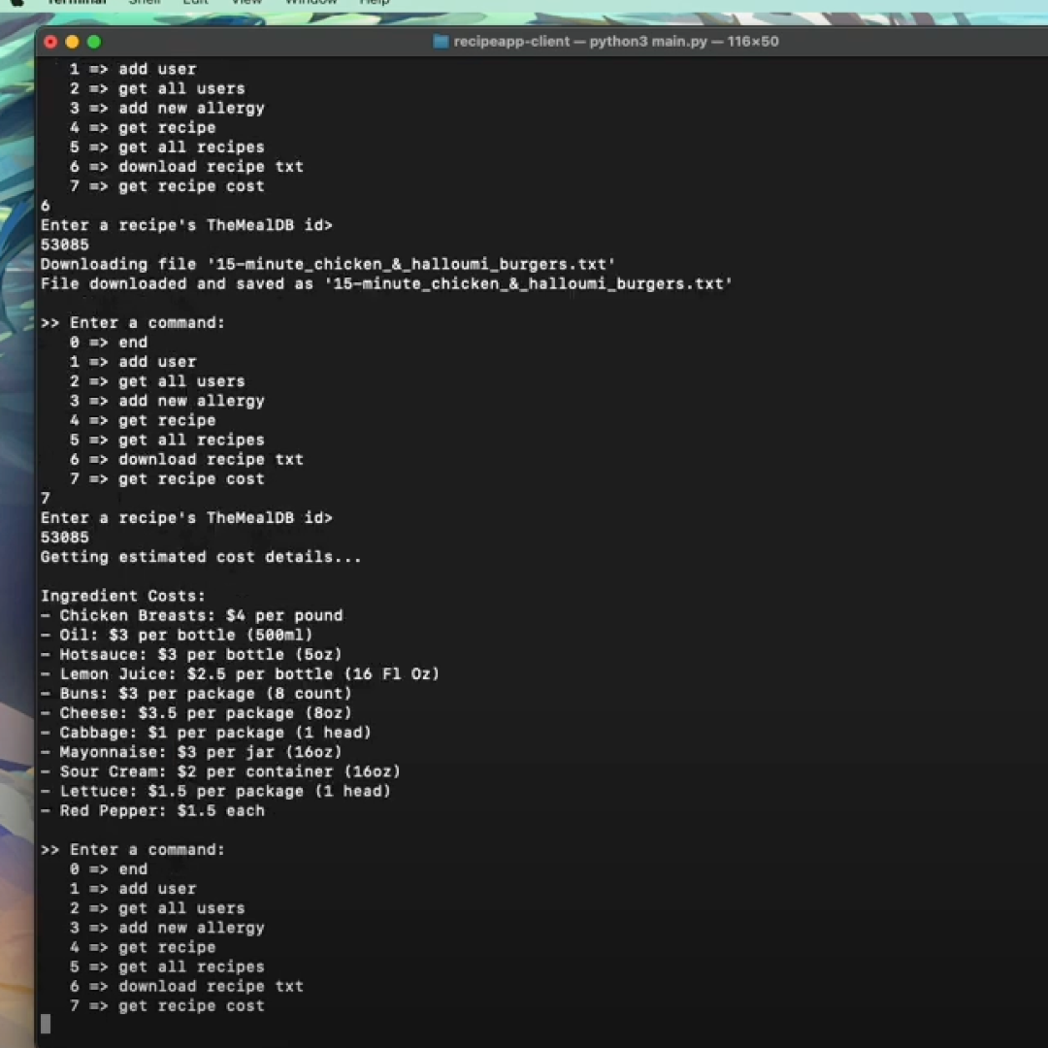Click the 'Ingredient Costs:' heading line
Viewport: 1048px width, 1048px height.
coord(123,596)
